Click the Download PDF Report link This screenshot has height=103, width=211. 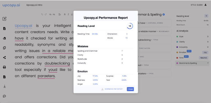(114, 89)
